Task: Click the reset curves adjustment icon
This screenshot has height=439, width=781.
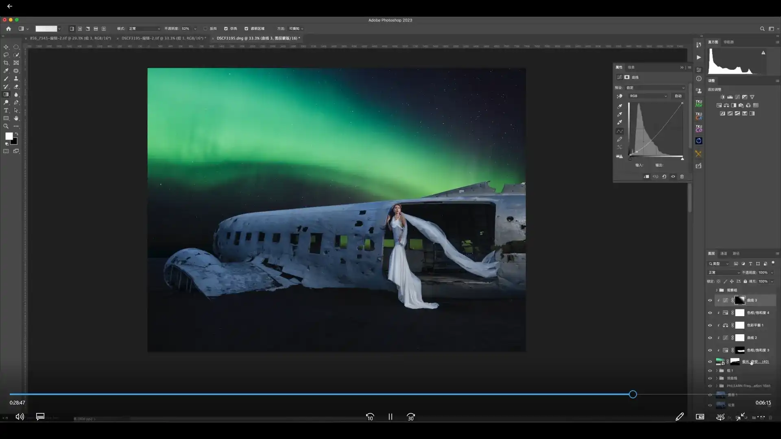Action: point(664,177)
